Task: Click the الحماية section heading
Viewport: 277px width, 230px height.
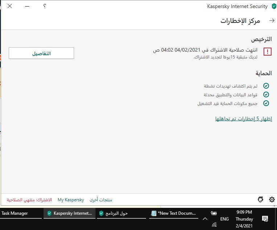Action: [264, 73]
